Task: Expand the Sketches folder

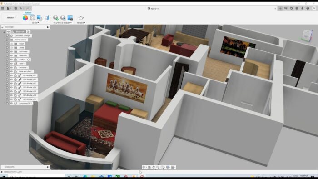Action: [7, 55]
